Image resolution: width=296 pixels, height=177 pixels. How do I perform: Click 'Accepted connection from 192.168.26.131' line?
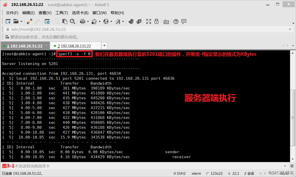coord(61,74)
